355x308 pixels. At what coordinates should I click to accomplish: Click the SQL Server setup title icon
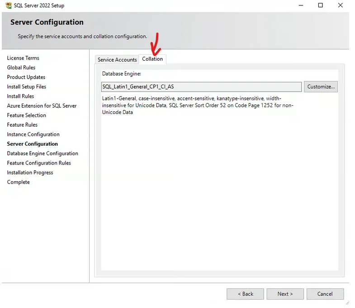pyautogui.click(x=9, y=5)
